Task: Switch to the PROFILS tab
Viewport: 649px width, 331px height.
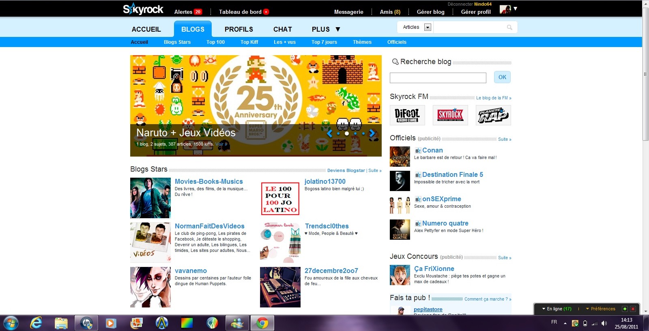Action: pyautogui.click(x=239, y=29)
